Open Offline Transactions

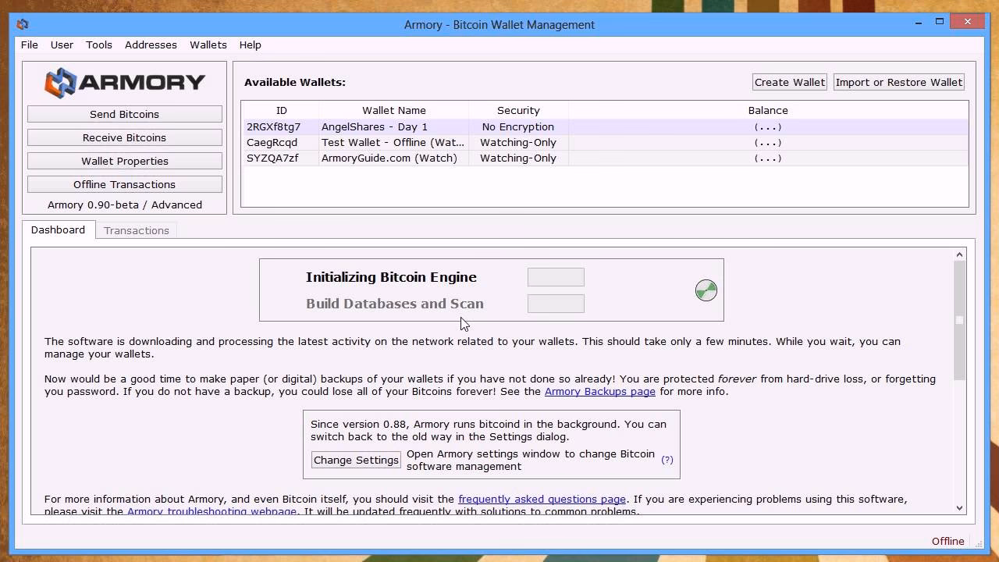[x=124, y=184]
